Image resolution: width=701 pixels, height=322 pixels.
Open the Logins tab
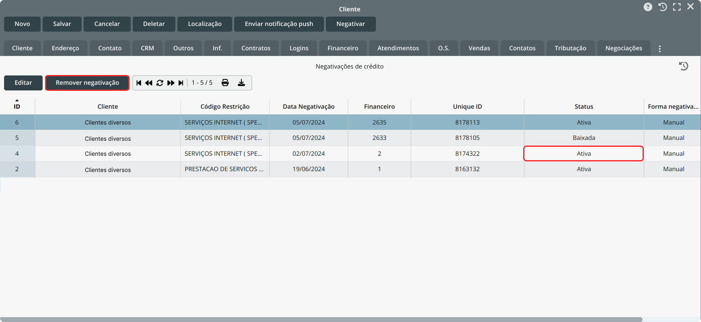(x=299, y=48)
